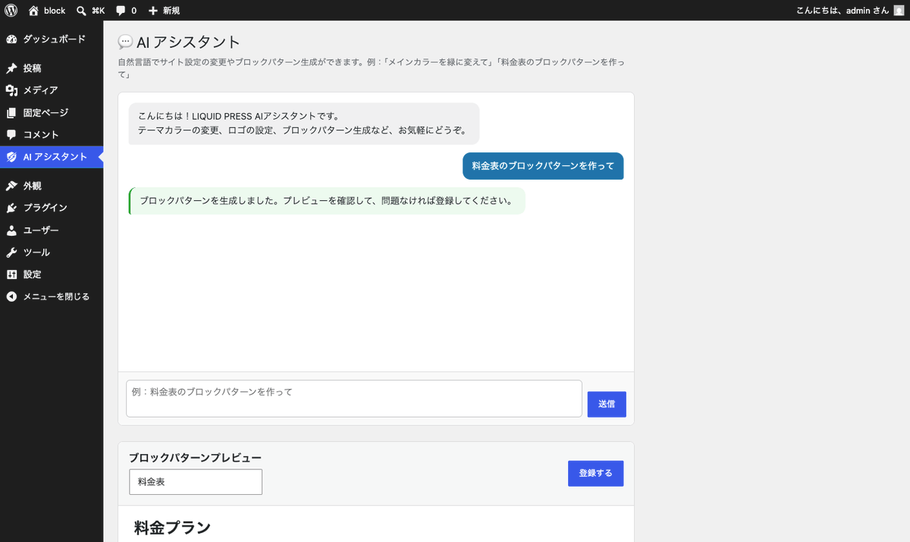Image resolution: width=910 pixels, height=542 pixels.
Task: Click the 送信 send button
Action: tap(607, 404)
